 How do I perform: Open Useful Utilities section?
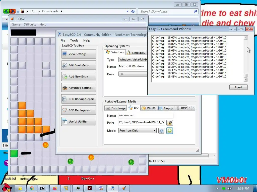click(x=79, y=121)
